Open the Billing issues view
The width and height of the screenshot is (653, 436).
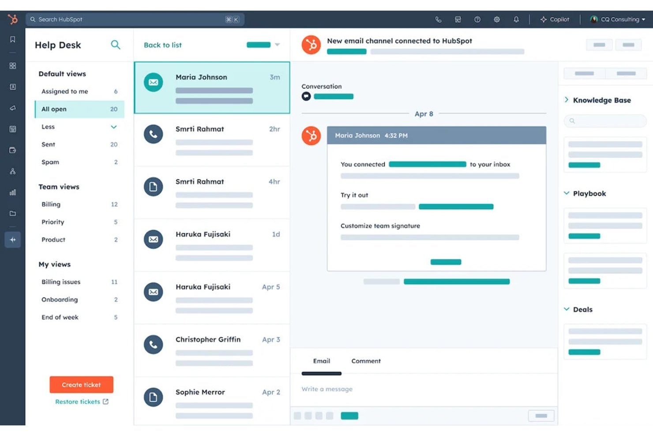pyautogui.click(x=79, y=282)
